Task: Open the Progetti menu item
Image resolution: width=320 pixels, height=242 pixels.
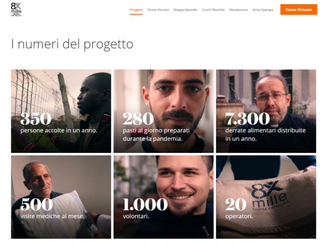Action: 136,10
